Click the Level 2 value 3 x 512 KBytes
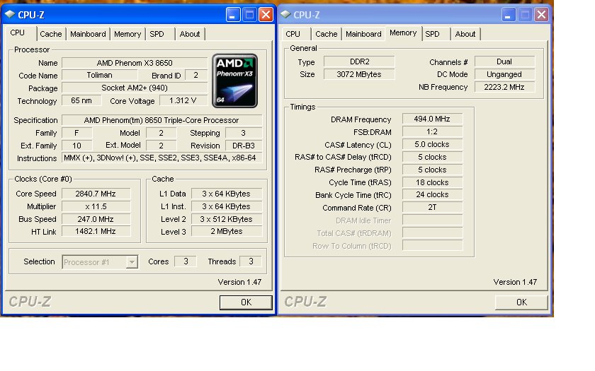 227,219
